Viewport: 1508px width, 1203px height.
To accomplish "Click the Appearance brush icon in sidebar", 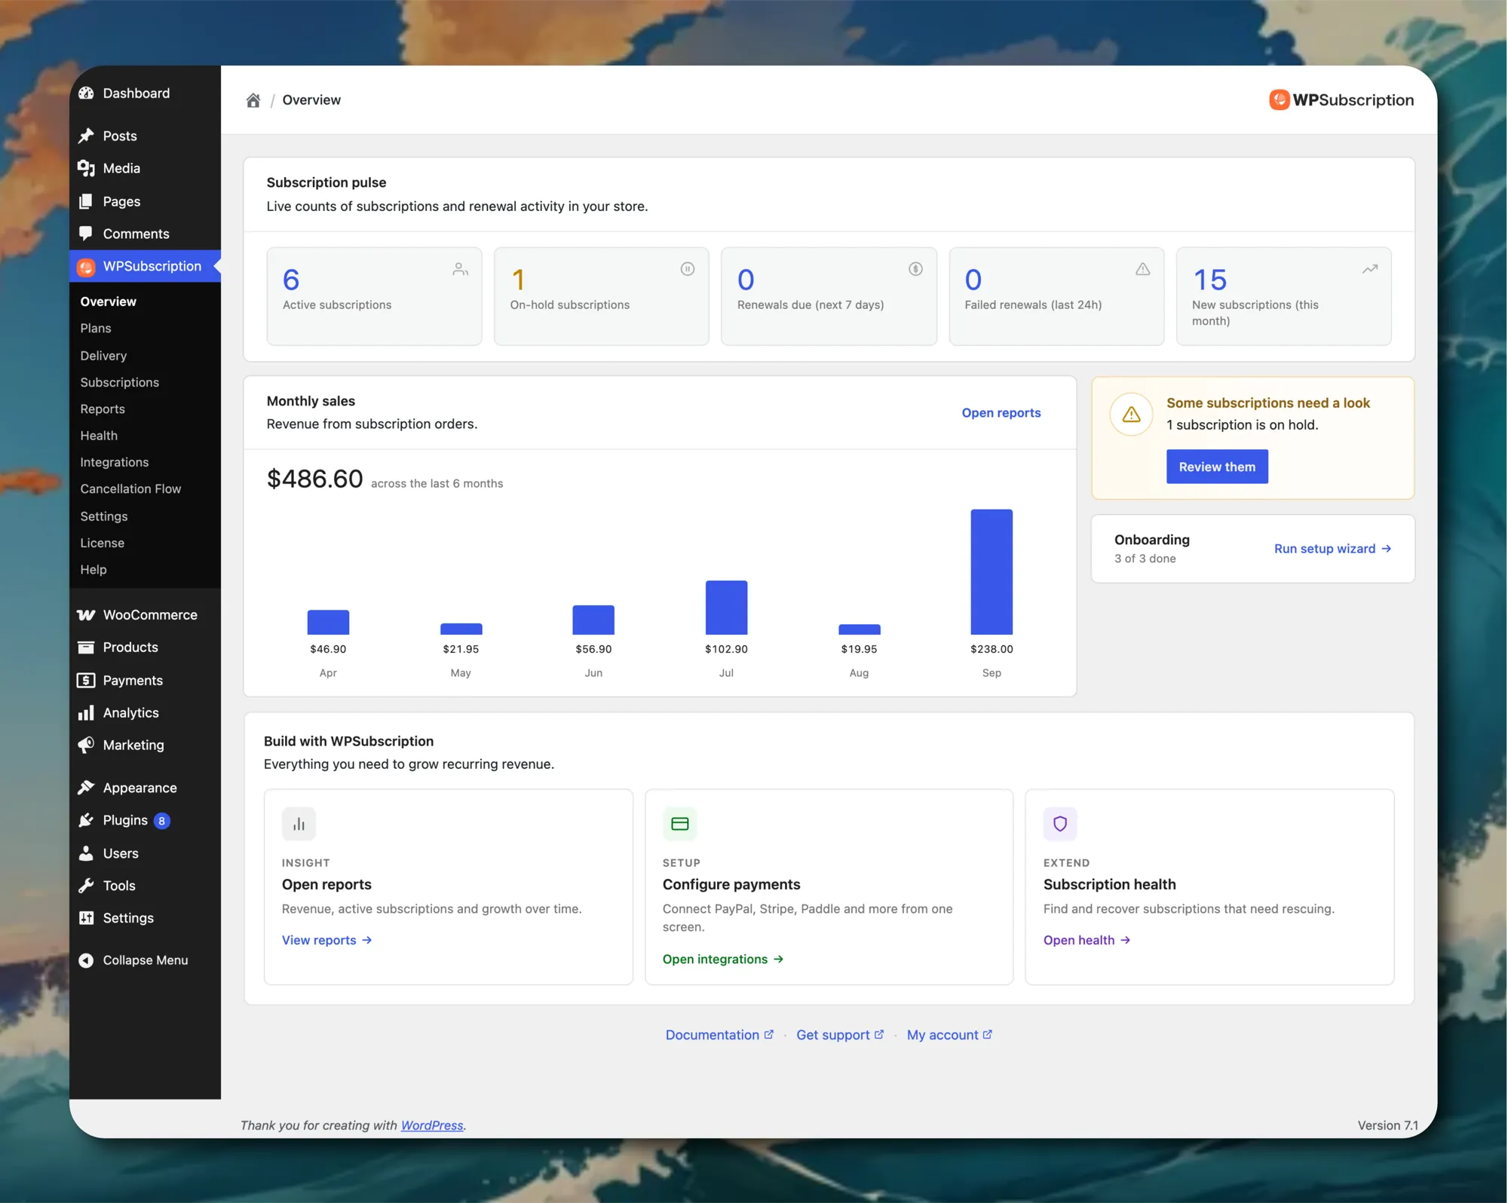I will 86,788.
